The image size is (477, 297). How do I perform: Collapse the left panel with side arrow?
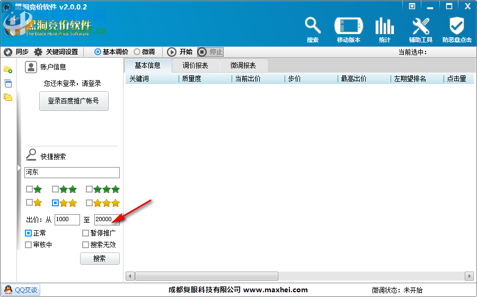coord(19,168)
